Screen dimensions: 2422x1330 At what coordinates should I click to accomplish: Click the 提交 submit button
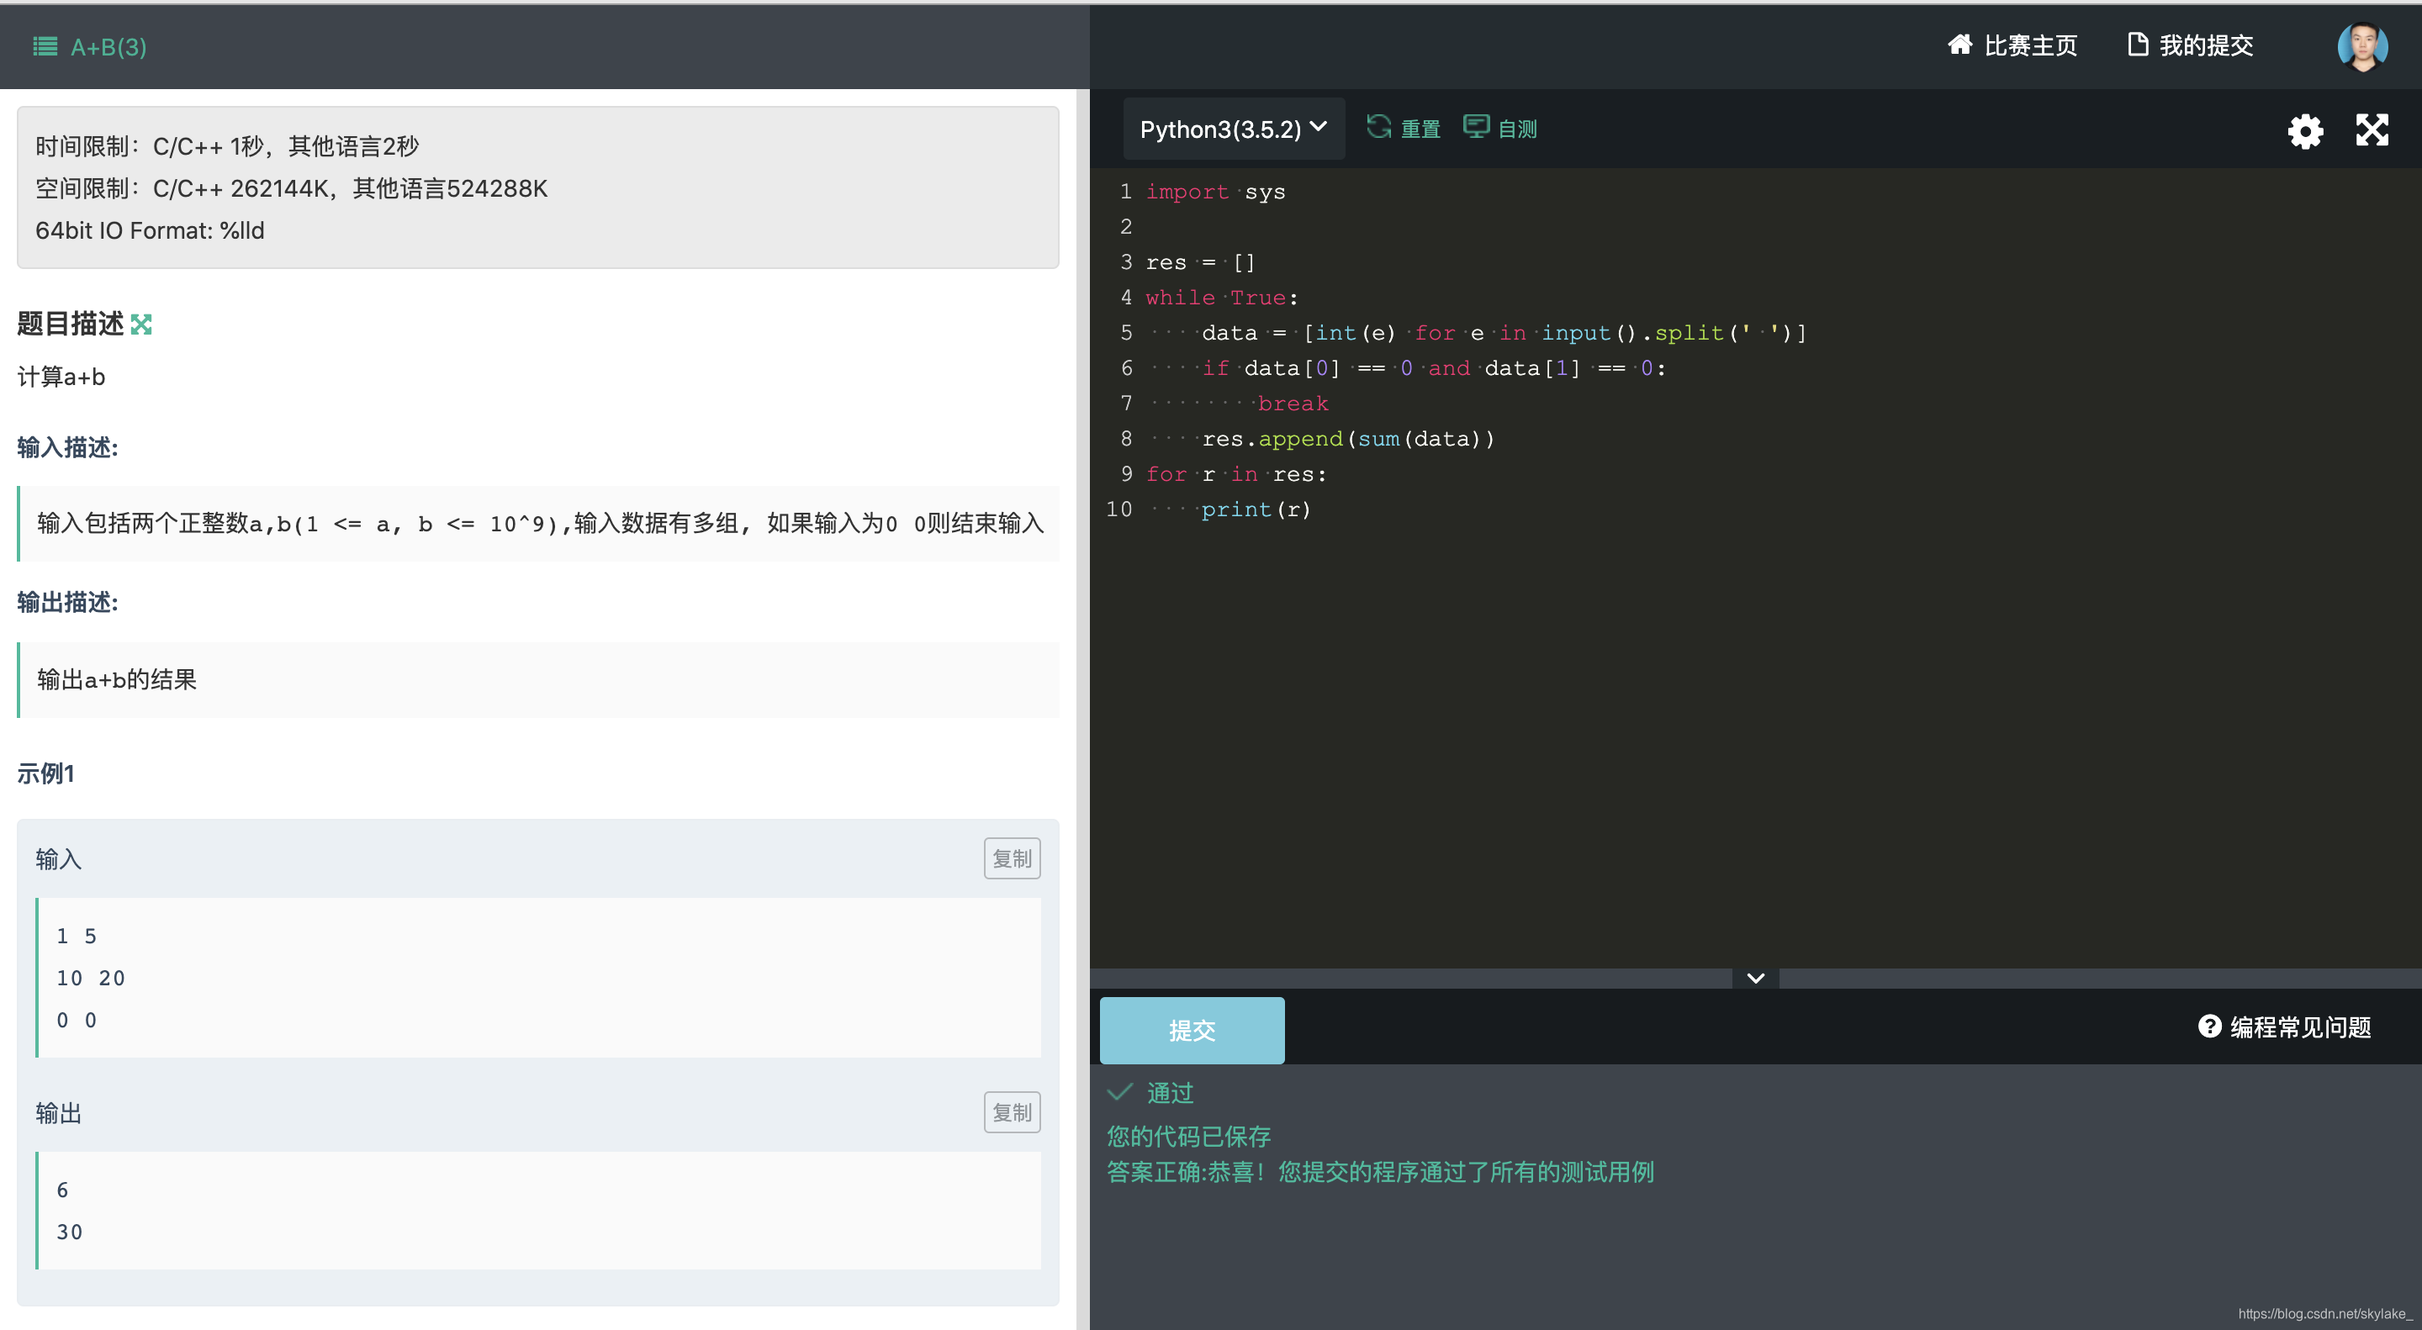pos(1192,1030)
